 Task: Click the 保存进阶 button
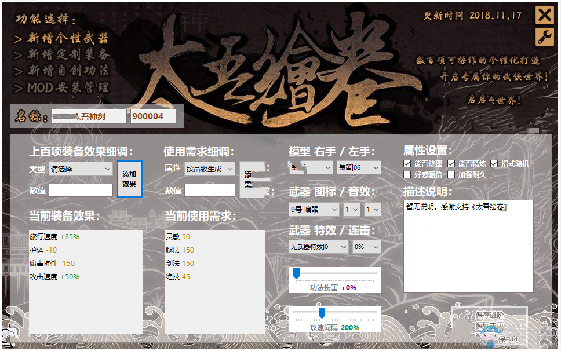489,315
